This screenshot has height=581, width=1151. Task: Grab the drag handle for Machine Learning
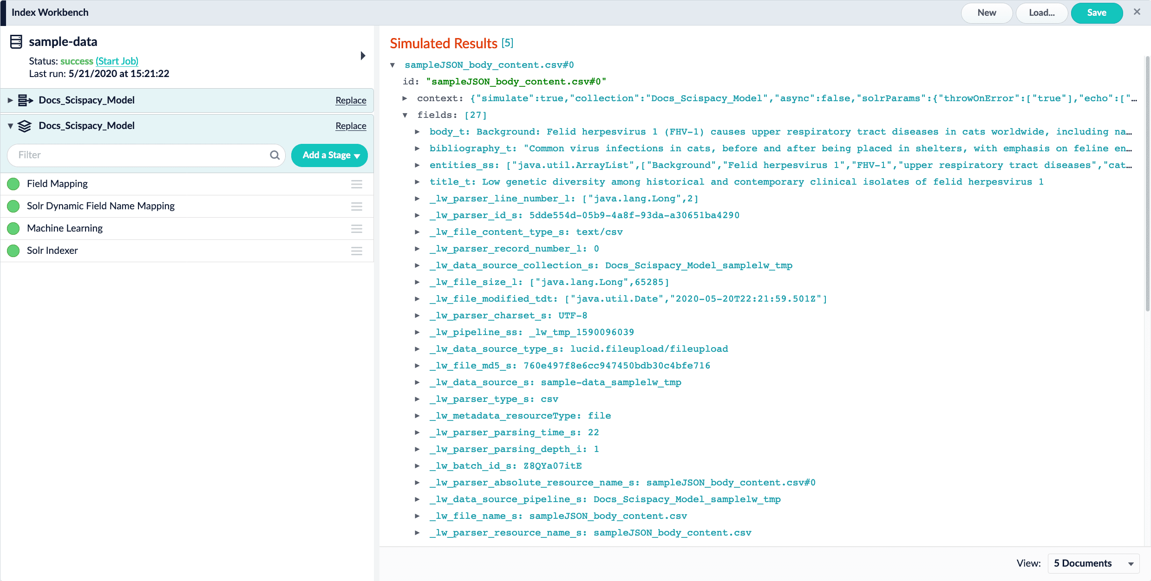(x=356, y=229)
